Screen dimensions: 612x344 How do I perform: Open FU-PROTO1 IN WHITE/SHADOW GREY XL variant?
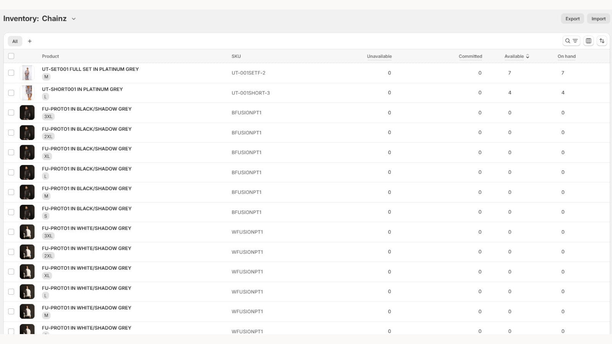pyautogui.click(x=86, y=268)
